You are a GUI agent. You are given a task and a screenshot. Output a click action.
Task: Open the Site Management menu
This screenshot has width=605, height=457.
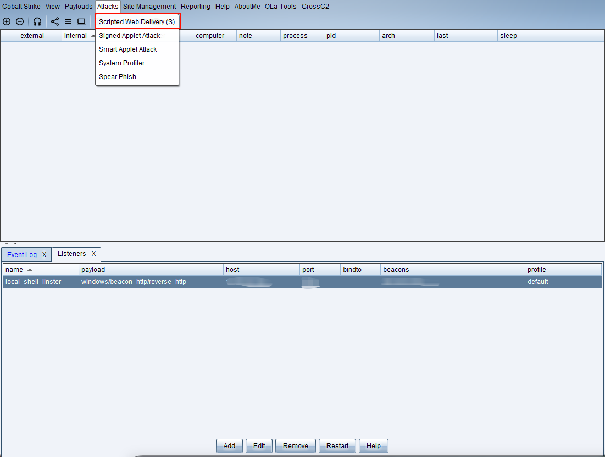point(149,7)
